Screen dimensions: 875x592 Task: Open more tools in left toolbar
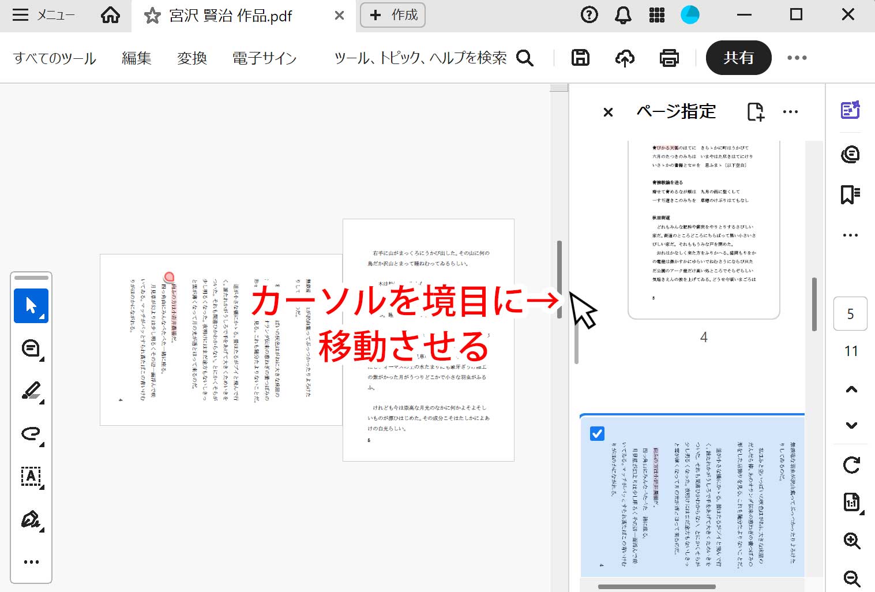(x=31, y=561)
